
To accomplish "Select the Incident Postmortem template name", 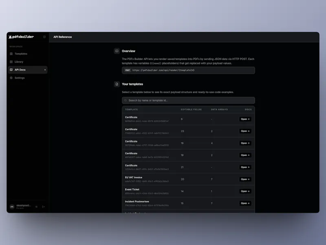I will coord(137,202).
